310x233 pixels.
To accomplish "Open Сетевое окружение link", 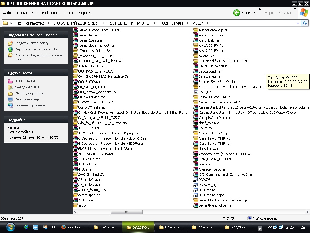I will pos(30,105).
